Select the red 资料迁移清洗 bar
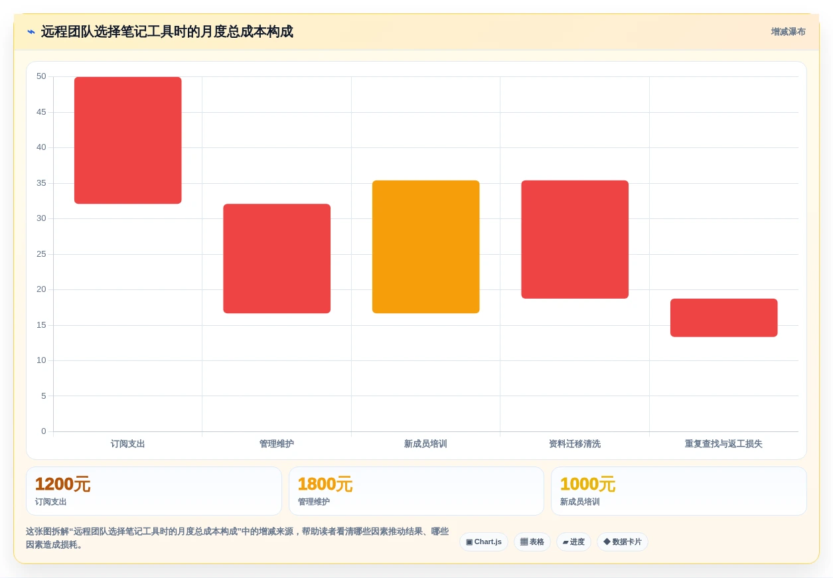Screen dimensions: 833x578 pos(575,240)
